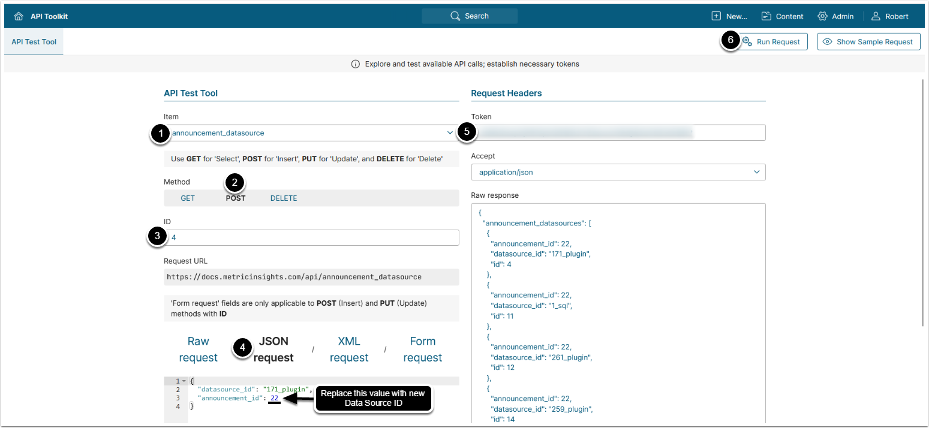Image resolution: width=929 pixels, height=428 pixels.
Task: Go to home via house icon
Action: [x=19, y=16]
